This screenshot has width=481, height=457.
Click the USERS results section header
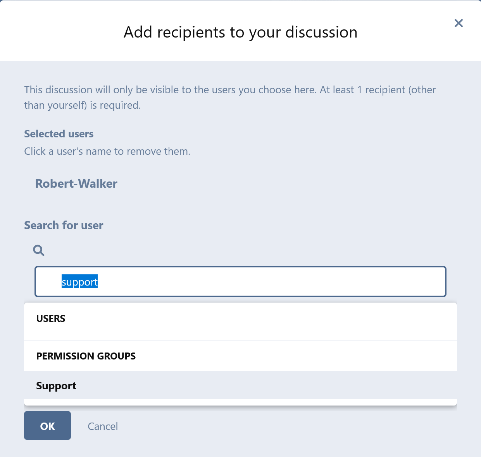coord(51,319)
